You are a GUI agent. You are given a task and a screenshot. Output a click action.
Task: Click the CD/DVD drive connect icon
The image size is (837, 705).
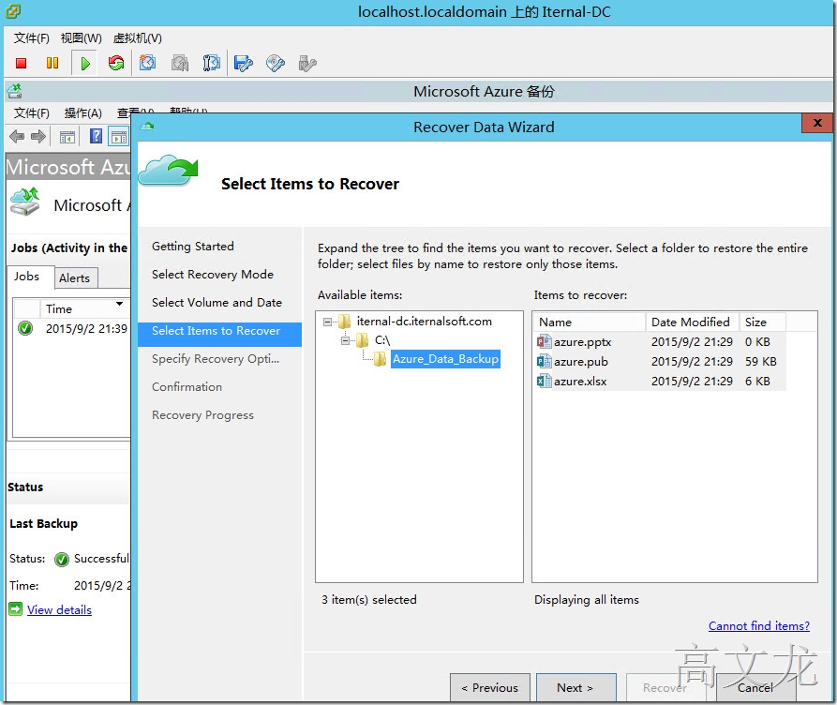click(276, 64)
